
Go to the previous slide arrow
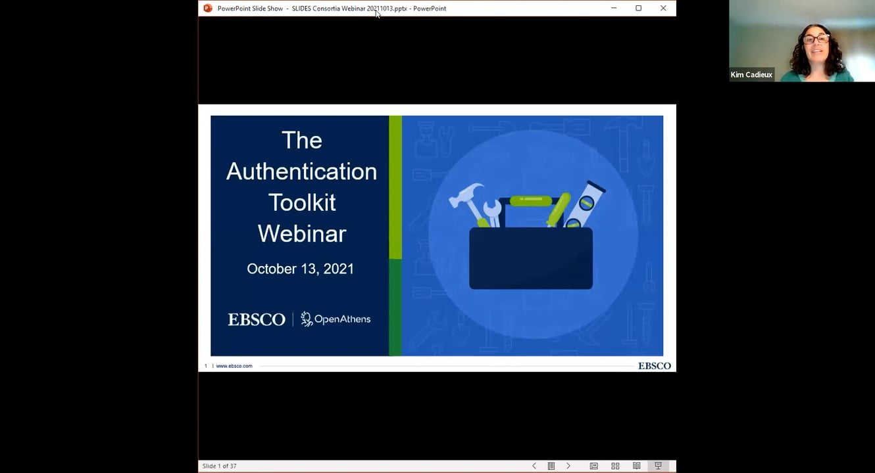pyautogui.click(x=534, y=466)
